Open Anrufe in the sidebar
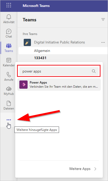 [9, 77]
